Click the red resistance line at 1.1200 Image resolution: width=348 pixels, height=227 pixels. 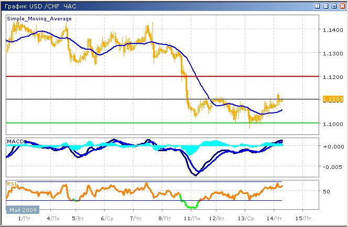tap(131, 76)
